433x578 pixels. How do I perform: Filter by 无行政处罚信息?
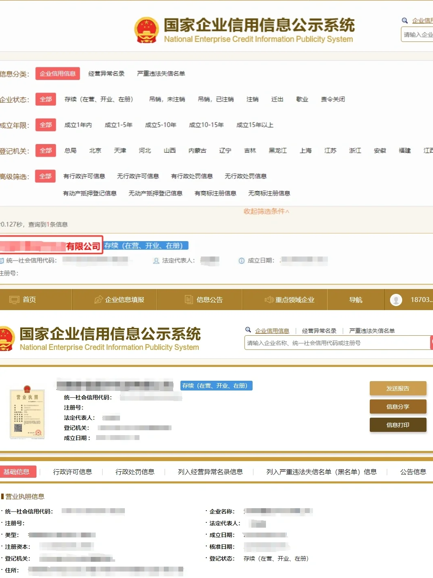[246, 176]
